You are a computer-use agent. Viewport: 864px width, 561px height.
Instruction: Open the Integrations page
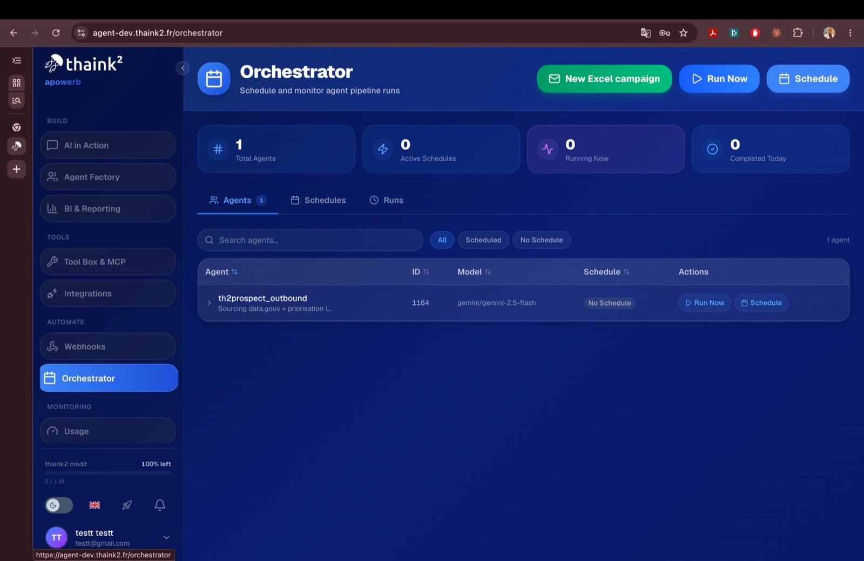[x=107, y=293]
